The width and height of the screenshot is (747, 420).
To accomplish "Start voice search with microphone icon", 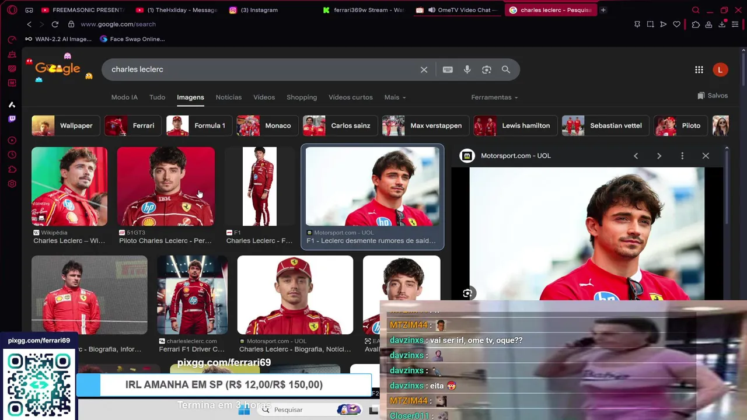I will click(467, 69).
